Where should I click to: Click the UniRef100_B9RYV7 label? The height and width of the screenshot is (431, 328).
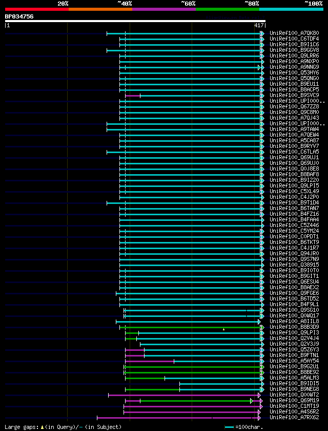tap(294, 146)
